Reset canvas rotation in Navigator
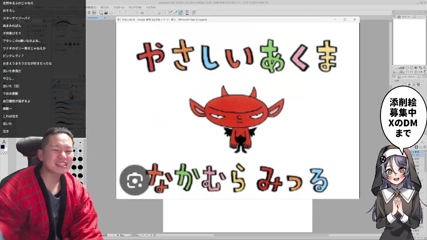The image size is (427, 240). (416, 72)
